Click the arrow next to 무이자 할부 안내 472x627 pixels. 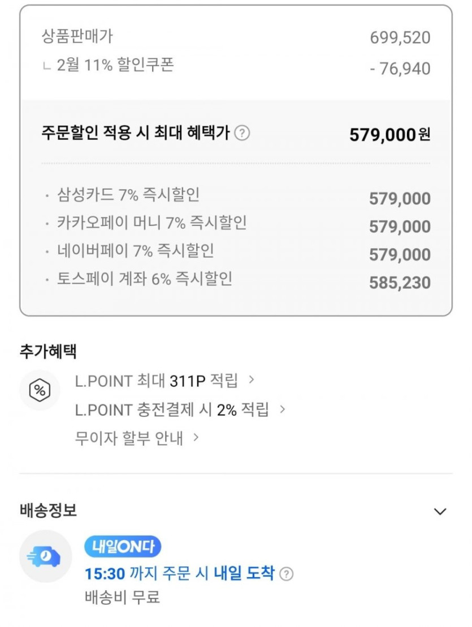(x=196, y=438)
